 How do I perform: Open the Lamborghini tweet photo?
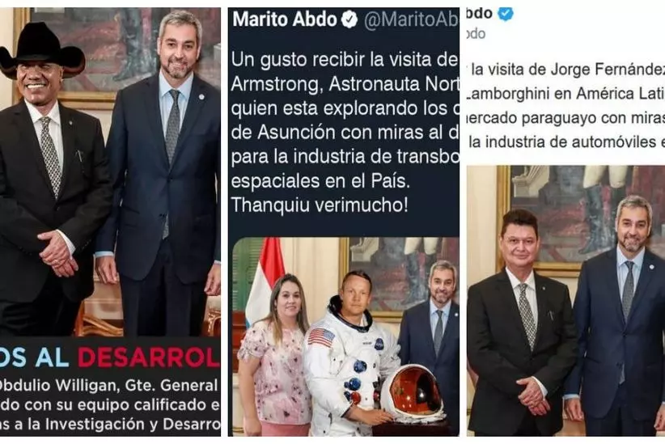[565, 300]
